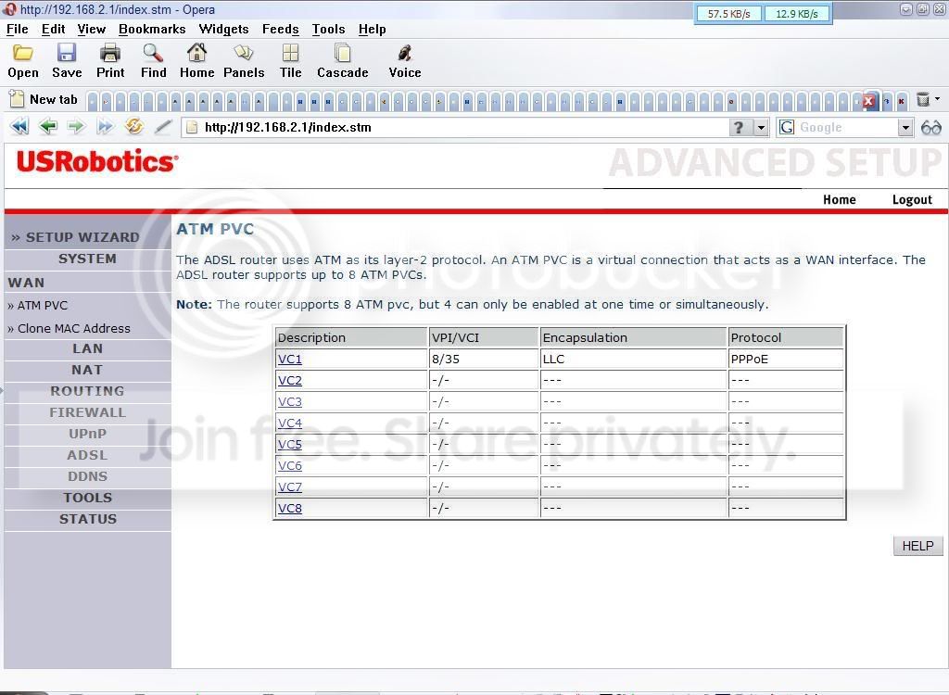
Task: Select UPnP in the sidebar
Action: pyautogui.click(x=87, y=434)
